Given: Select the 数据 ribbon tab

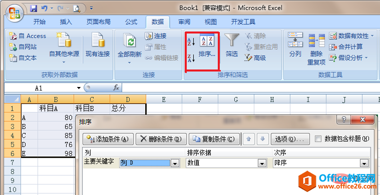Looking at the screenshot, I should click(x=158, y=22).
